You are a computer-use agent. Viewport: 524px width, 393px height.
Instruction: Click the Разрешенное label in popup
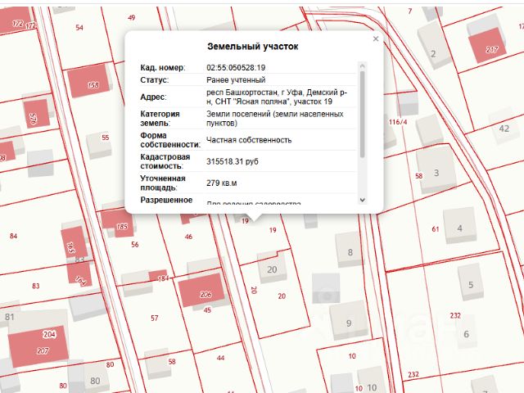pos(166,200)
